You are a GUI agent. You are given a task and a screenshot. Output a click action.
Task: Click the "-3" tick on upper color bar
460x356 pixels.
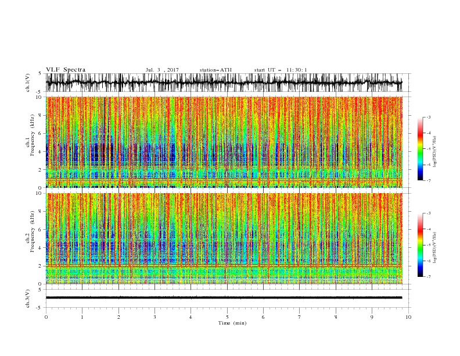(428, 117)
